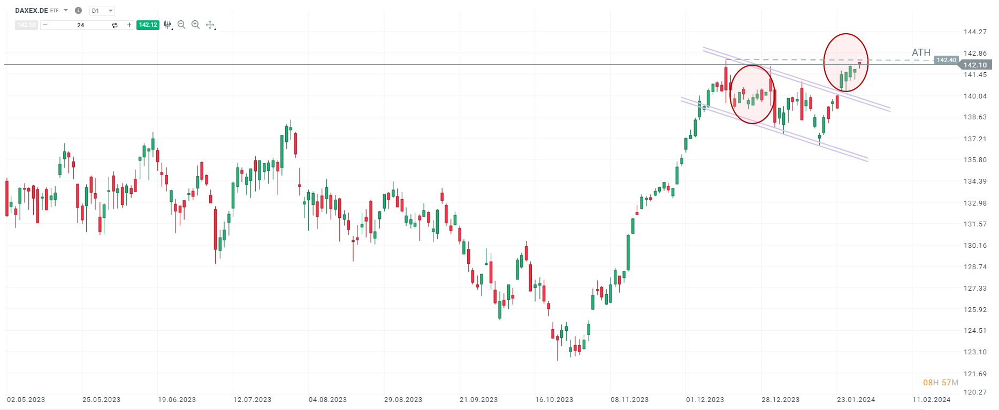The image size is (999, 410).
Task: Click the grey 142.10 sell price button
Action: click(x=26, y=25)
